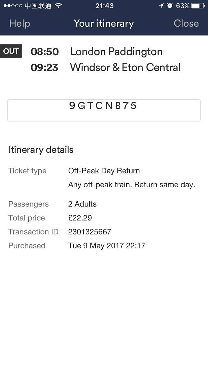Screen dimensions: 208x370
Task: Tap the Off-Peak Day Return ticket type
Action: 104,171
